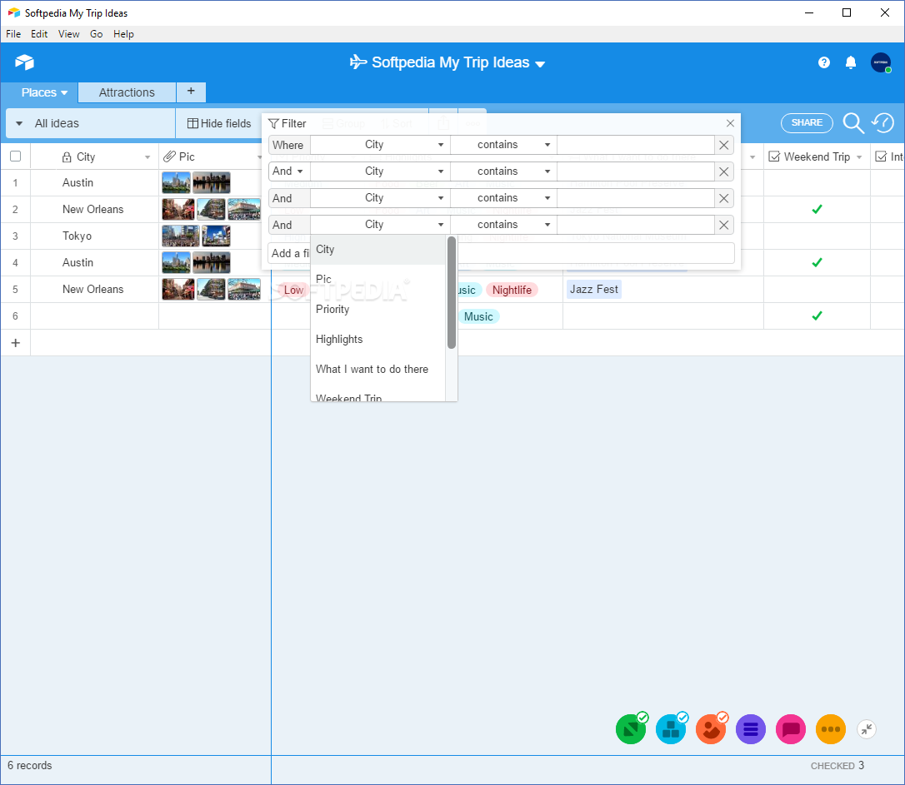Toggle Weekend Trip cell in row 3

pyautogui.click(x=817, y=236)
